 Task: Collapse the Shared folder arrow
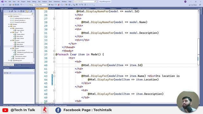[10, 48]
